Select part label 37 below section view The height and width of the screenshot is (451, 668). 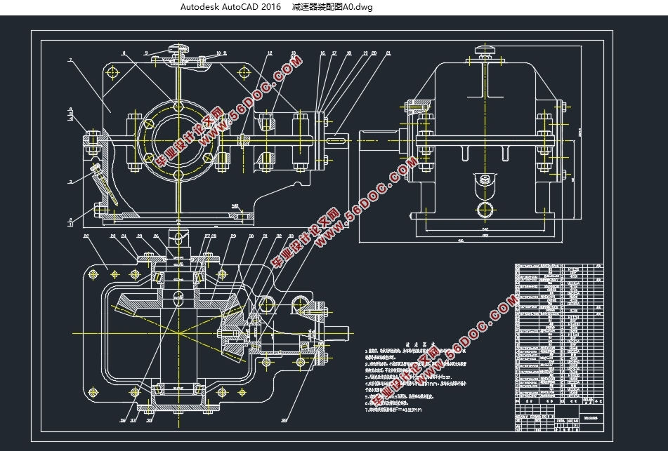tap(133, 420)
